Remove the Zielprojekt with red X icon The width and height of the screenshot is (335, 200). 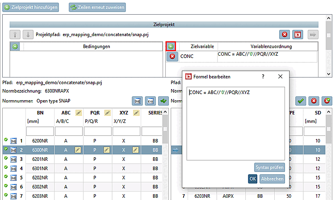tap(285, 34)
